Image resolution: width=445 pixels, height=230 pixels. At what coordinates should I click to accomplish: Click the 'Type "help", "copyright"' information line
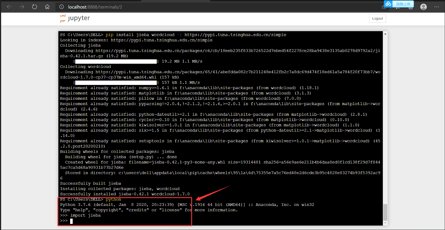pyautogui.click(x=149, y=210)
